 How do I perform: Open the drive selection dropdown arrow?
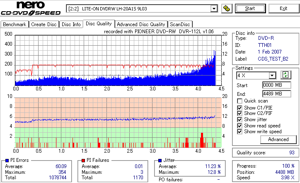point(214,9)
